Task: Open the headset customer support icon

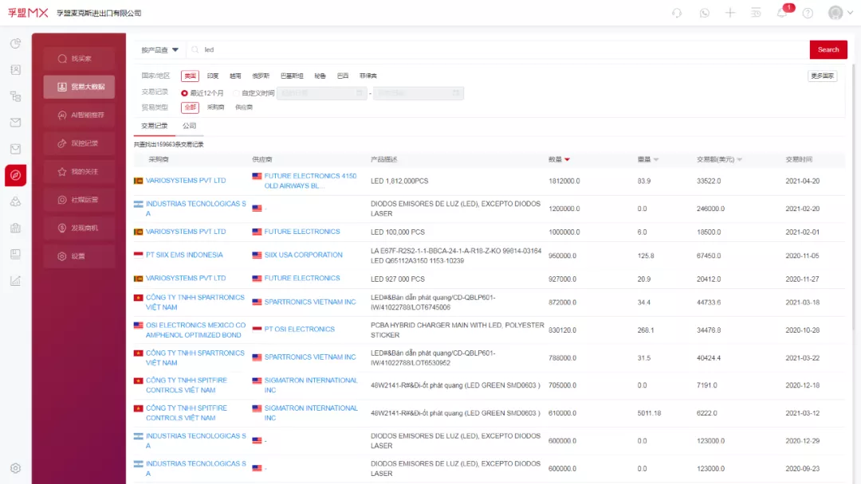Action: pos(677,14)
